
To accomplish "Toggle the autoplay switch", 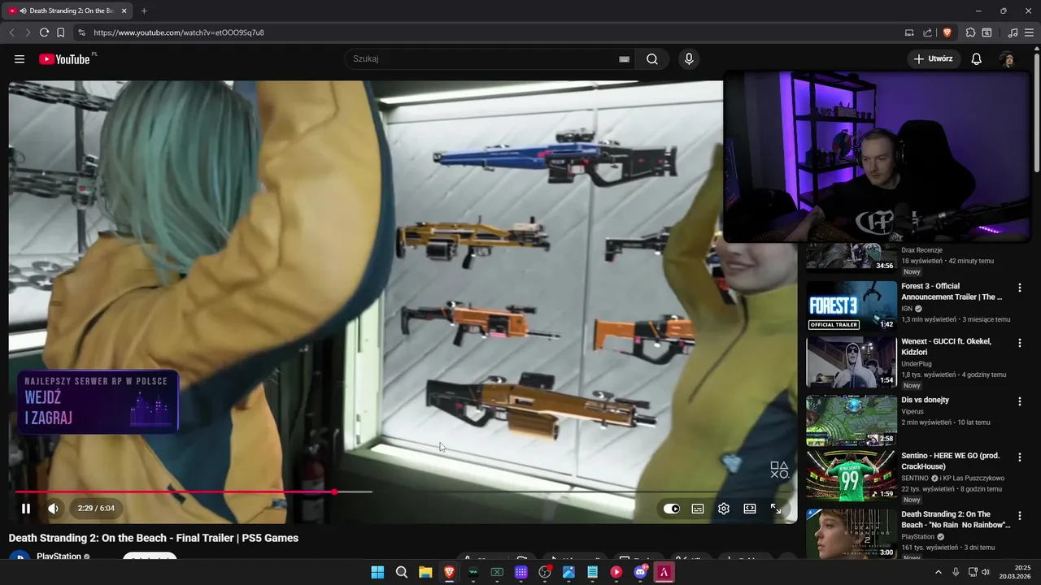I will 672,509.
